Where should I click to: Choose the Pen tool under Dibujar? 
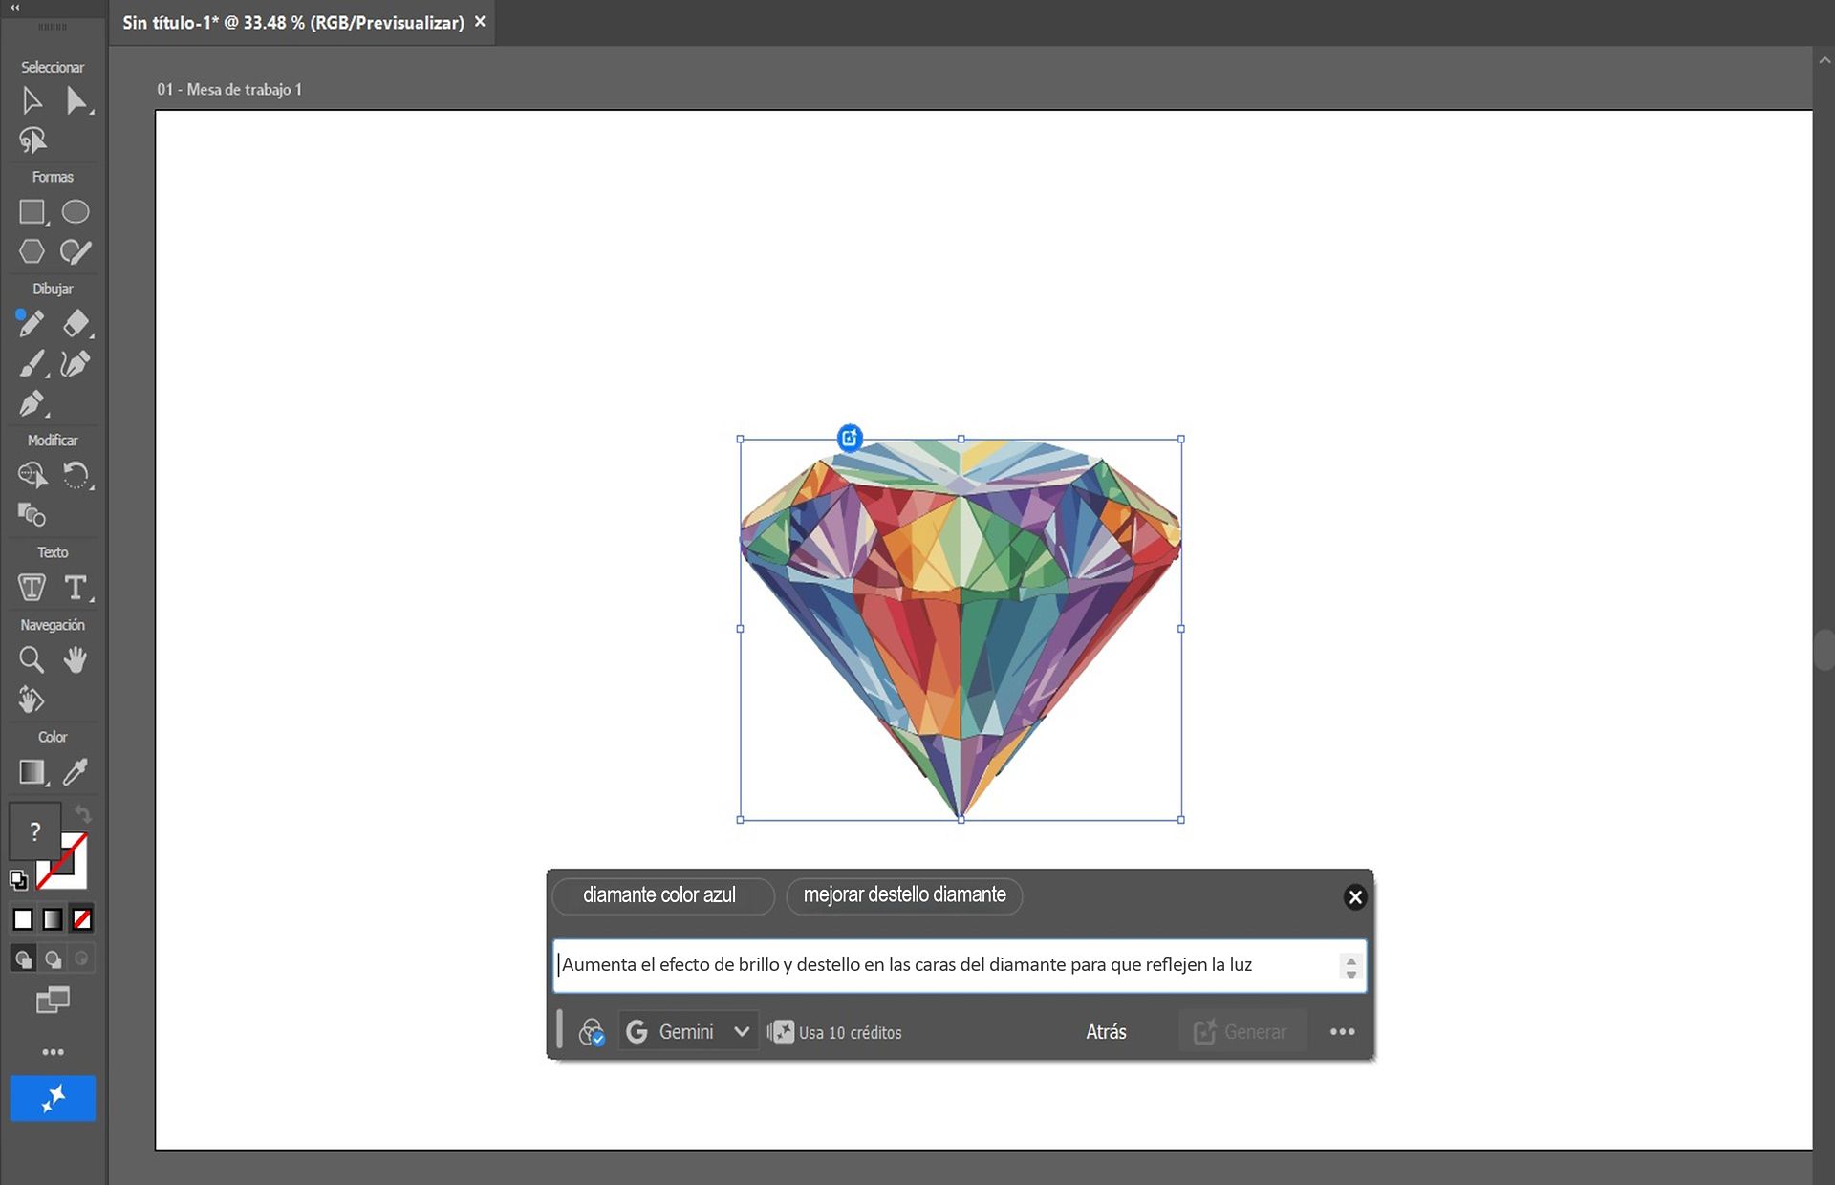pos(32,404)
